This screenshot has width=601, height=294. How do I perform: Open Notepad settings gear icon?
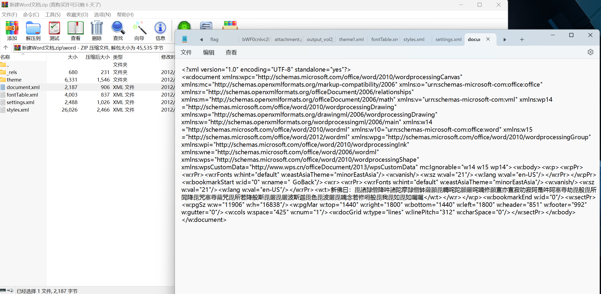coord(590,52)
